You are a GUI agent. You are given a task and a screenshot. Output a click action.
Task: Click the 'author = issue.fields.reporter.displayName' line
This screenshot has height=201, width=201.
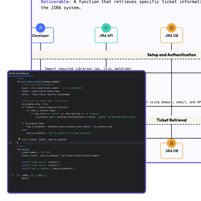[46, 95]
